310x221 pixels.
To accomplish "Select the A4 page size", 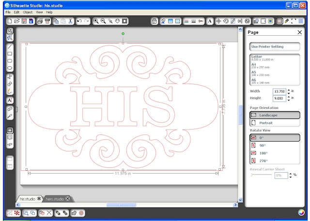I will [275, 66].
